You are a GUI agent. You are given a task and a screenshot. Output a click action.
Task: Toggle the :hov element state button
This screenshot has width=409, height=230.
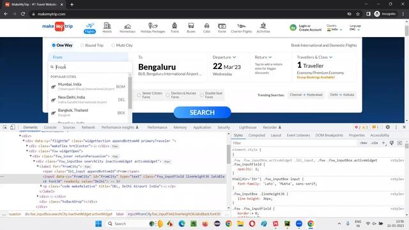(x=363, y=143)
